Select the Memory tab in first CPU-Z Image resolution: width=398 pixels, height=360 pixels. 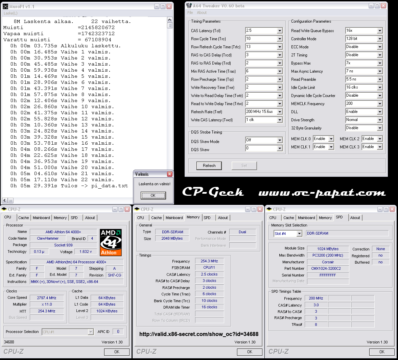(x=60, y=218)
